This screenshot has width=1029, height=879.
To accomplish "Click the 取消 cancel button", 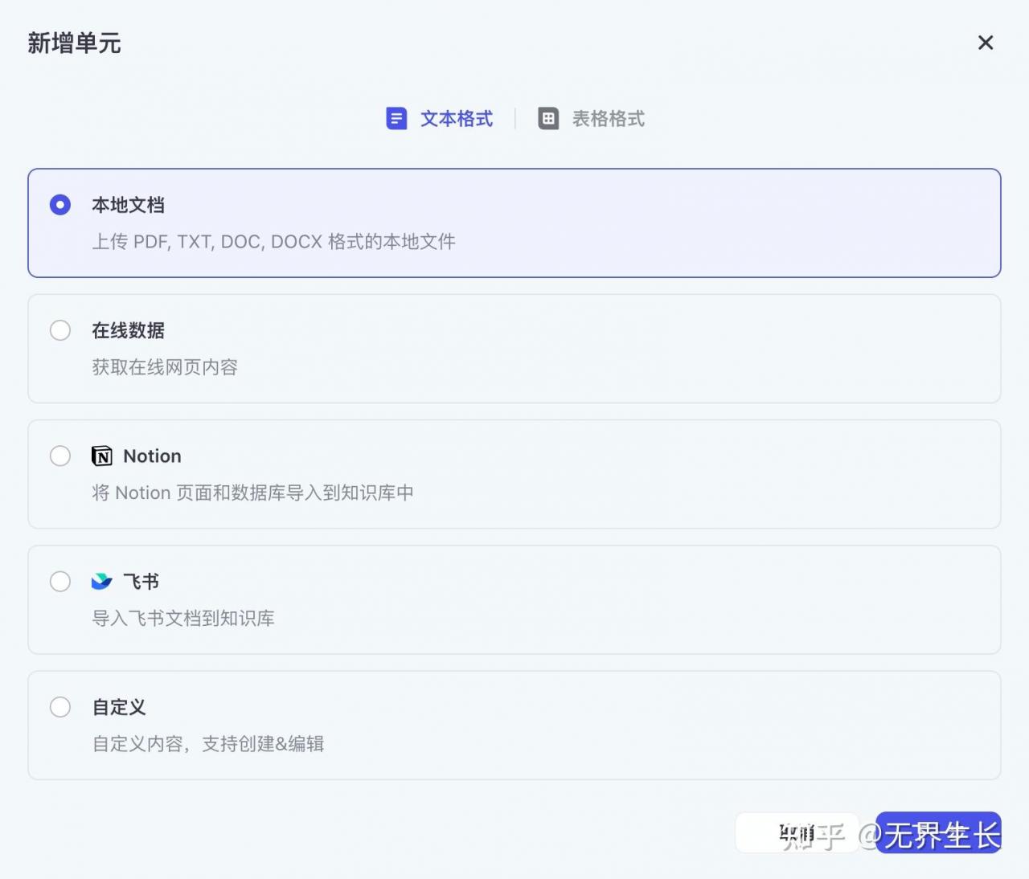I will [x=797, y=832].
